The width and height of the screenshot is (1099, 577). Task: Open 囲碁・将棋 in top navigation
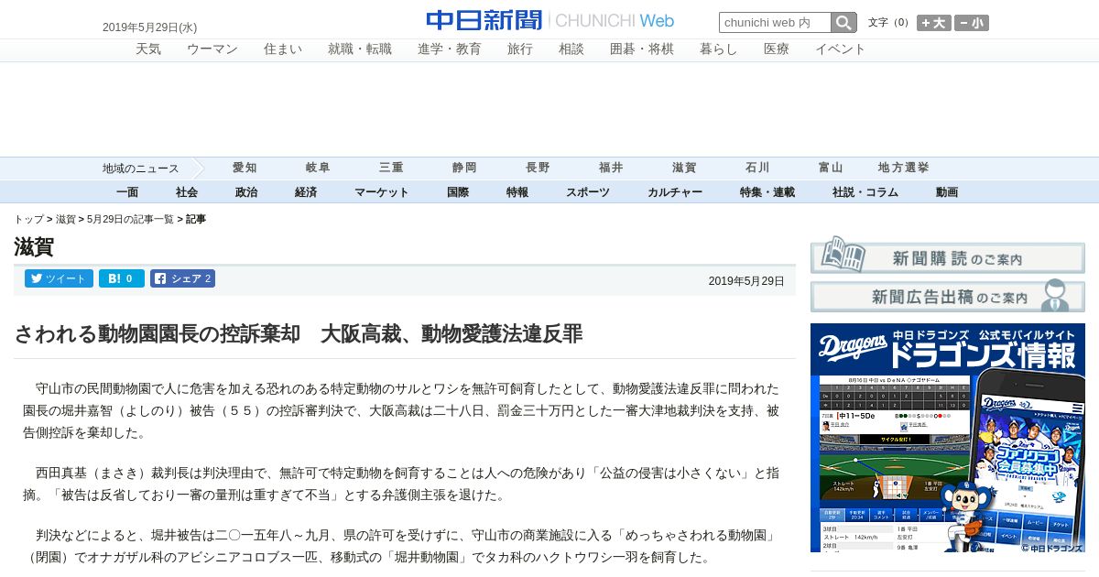point(642,49)
